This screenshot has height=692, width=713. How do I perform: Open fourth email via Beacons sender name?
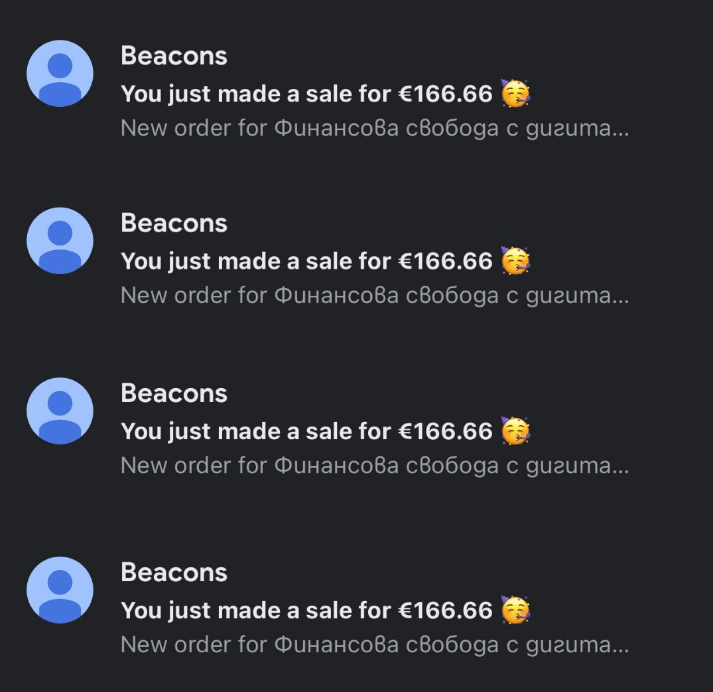click(174, 573)
